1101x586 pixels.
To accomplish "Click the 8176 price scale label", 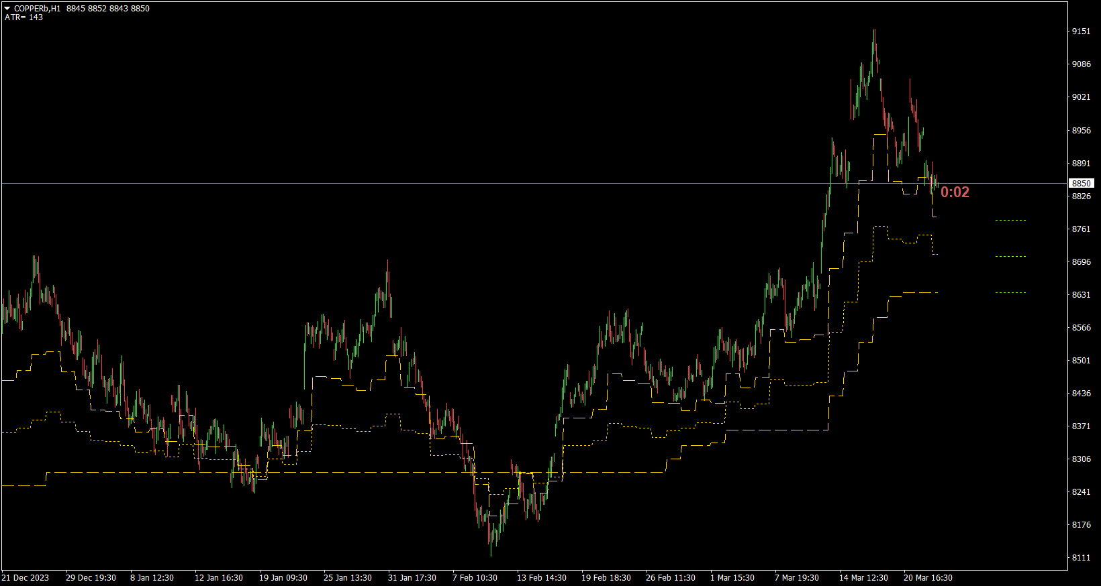I will click(x=1081, y=525).
